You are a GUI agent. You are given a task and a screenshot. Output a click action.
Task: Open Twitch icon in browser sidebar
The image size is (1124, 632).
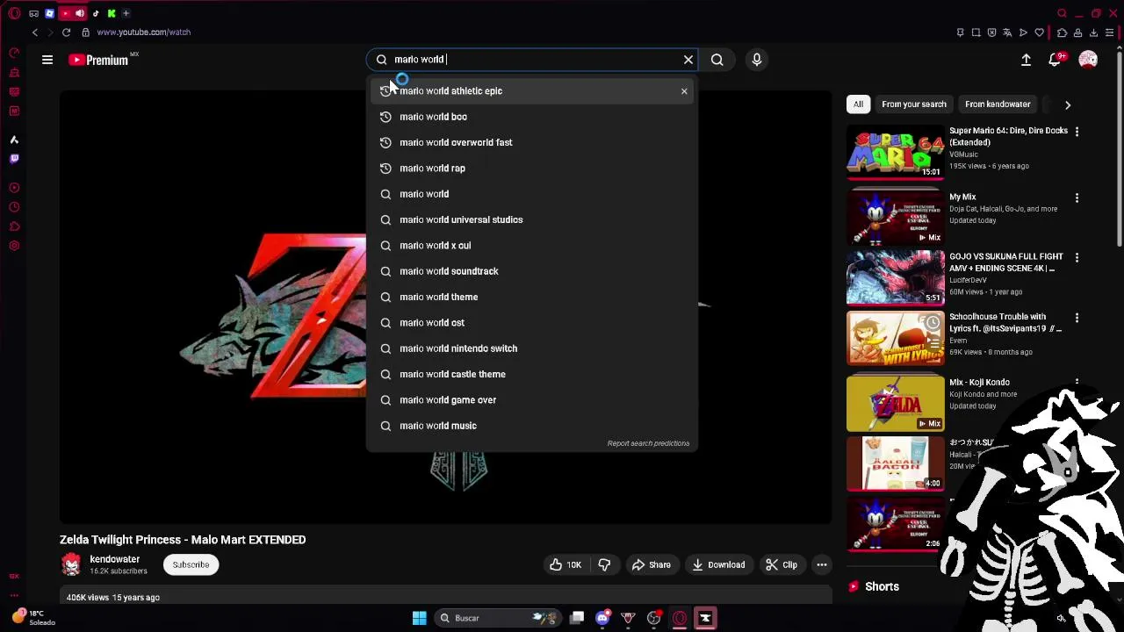[14, 159]
